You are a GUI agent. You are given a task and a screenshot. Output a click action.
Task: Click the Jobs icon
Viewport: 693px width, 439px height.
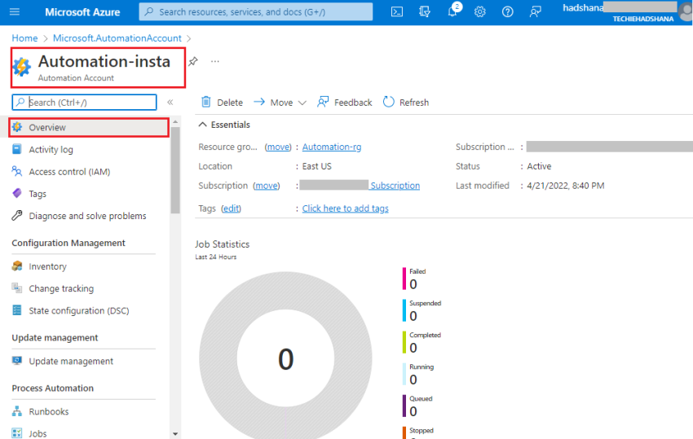click(x=17, y=433)
